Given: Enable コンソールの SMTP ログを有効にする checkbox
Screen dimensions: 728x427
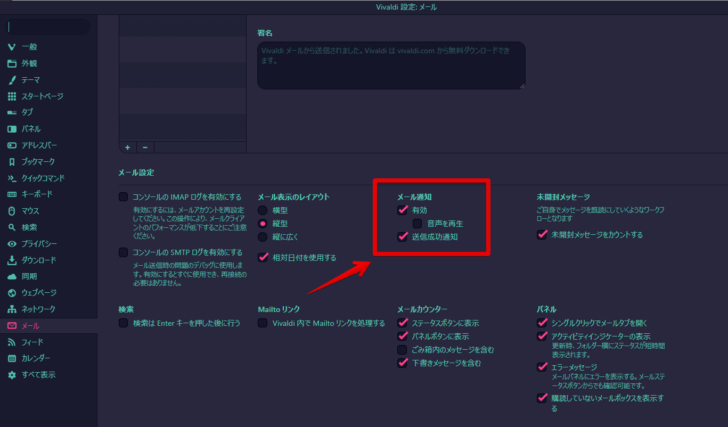Looking at the screenshot, I should tap(124, 252).
